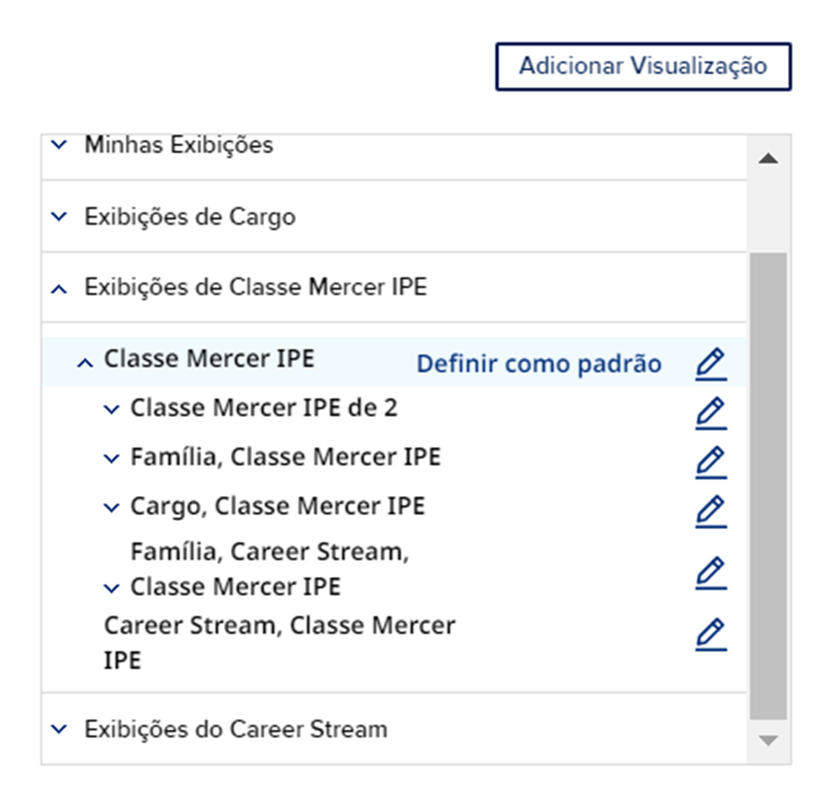Collapse the Classe Mercer IPE tree node

[x=85, y=362]
